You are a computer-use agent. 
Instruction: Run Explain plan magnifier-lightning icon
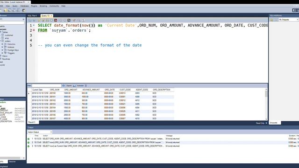click(47, 21)
